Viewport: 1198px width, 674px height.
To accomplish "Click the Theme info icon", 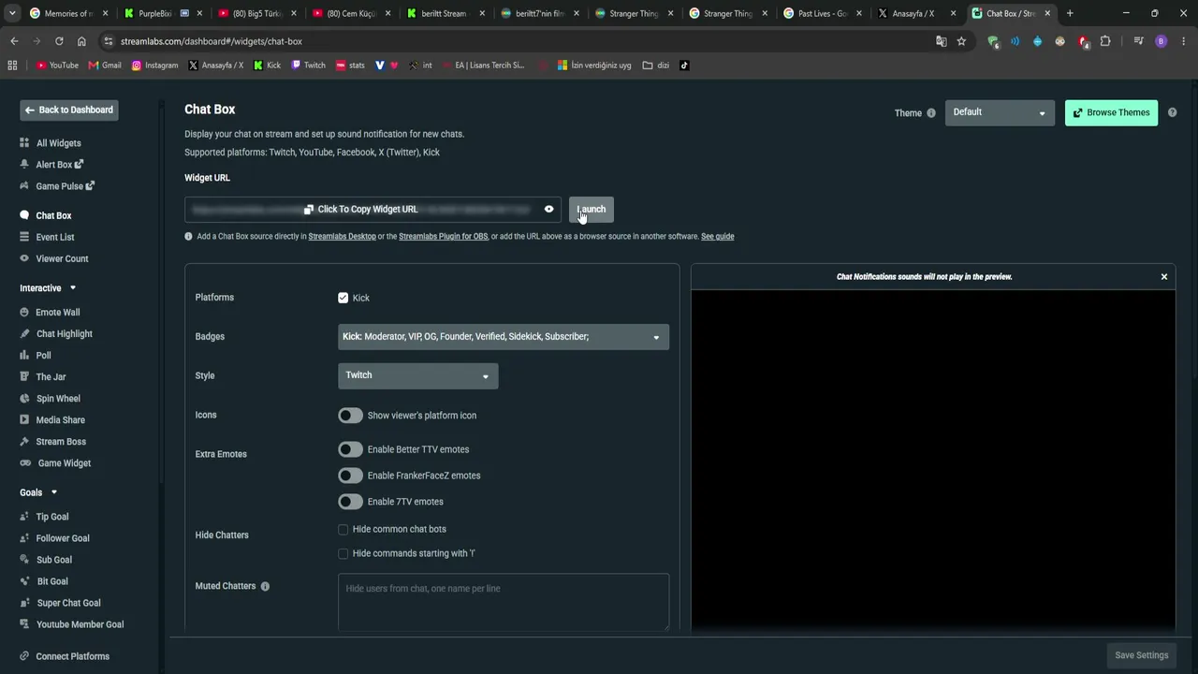I will 930,113.
